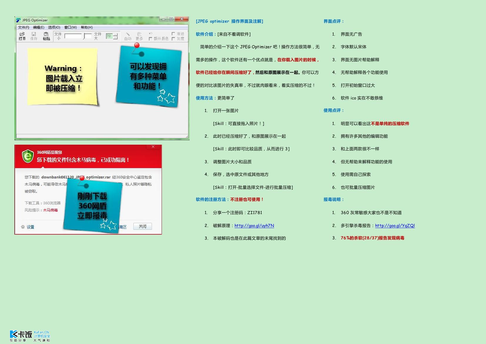This screenshot has height=344, width=486.
Task: Click the 隔离区 link in 360 popup
Action: point(122,227)
